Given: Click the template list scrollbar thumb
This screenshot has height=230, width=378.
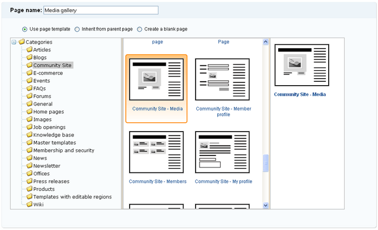Looking at the screenshot, I should coord(265,163).
